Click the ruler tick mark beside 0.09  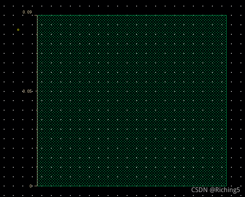(x=35, y=15)
